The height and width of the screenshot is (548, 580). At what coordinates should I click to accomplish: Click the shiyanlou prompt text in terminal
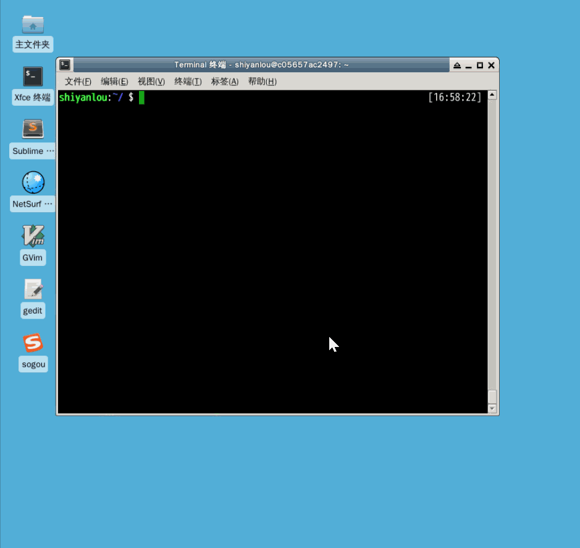coord(96,98)
